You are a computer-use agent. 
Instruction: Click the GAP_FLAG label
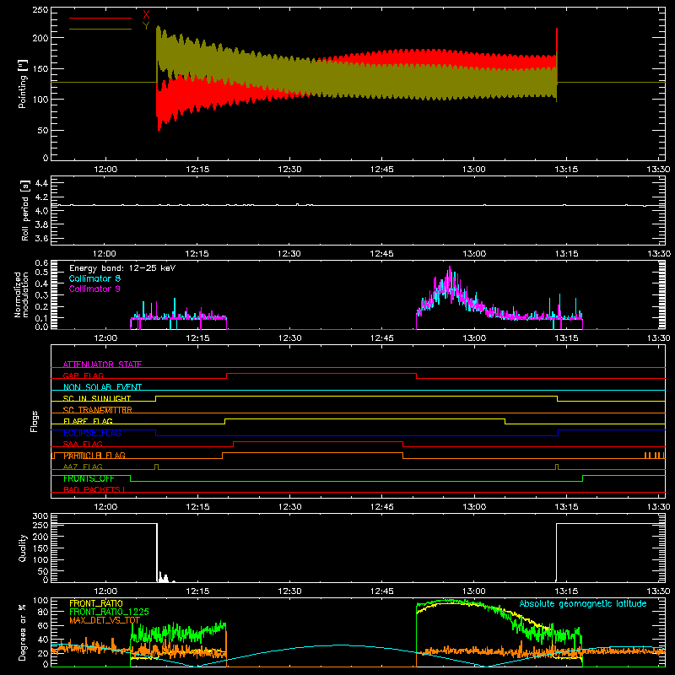pyautogui.click(x=83, y=375)
